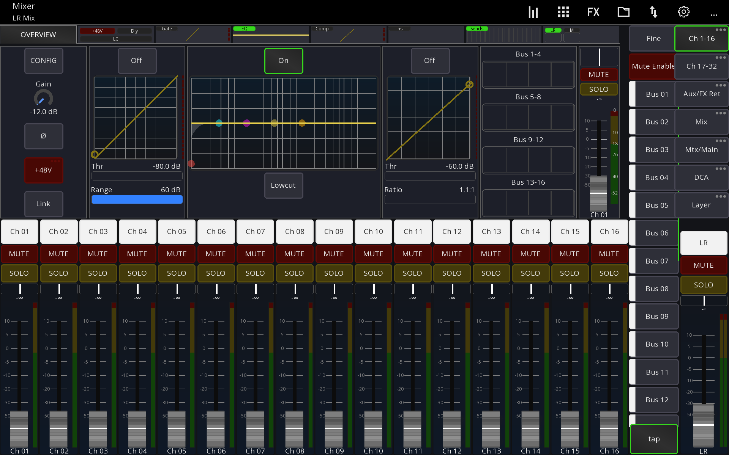Open the app views grid
The height and width of the screenshot is (455, 729).
[x=563, y=12]
